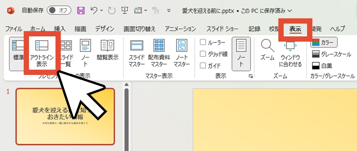Select カラー mode
357x151 pixels.
[x=324, y=42]
